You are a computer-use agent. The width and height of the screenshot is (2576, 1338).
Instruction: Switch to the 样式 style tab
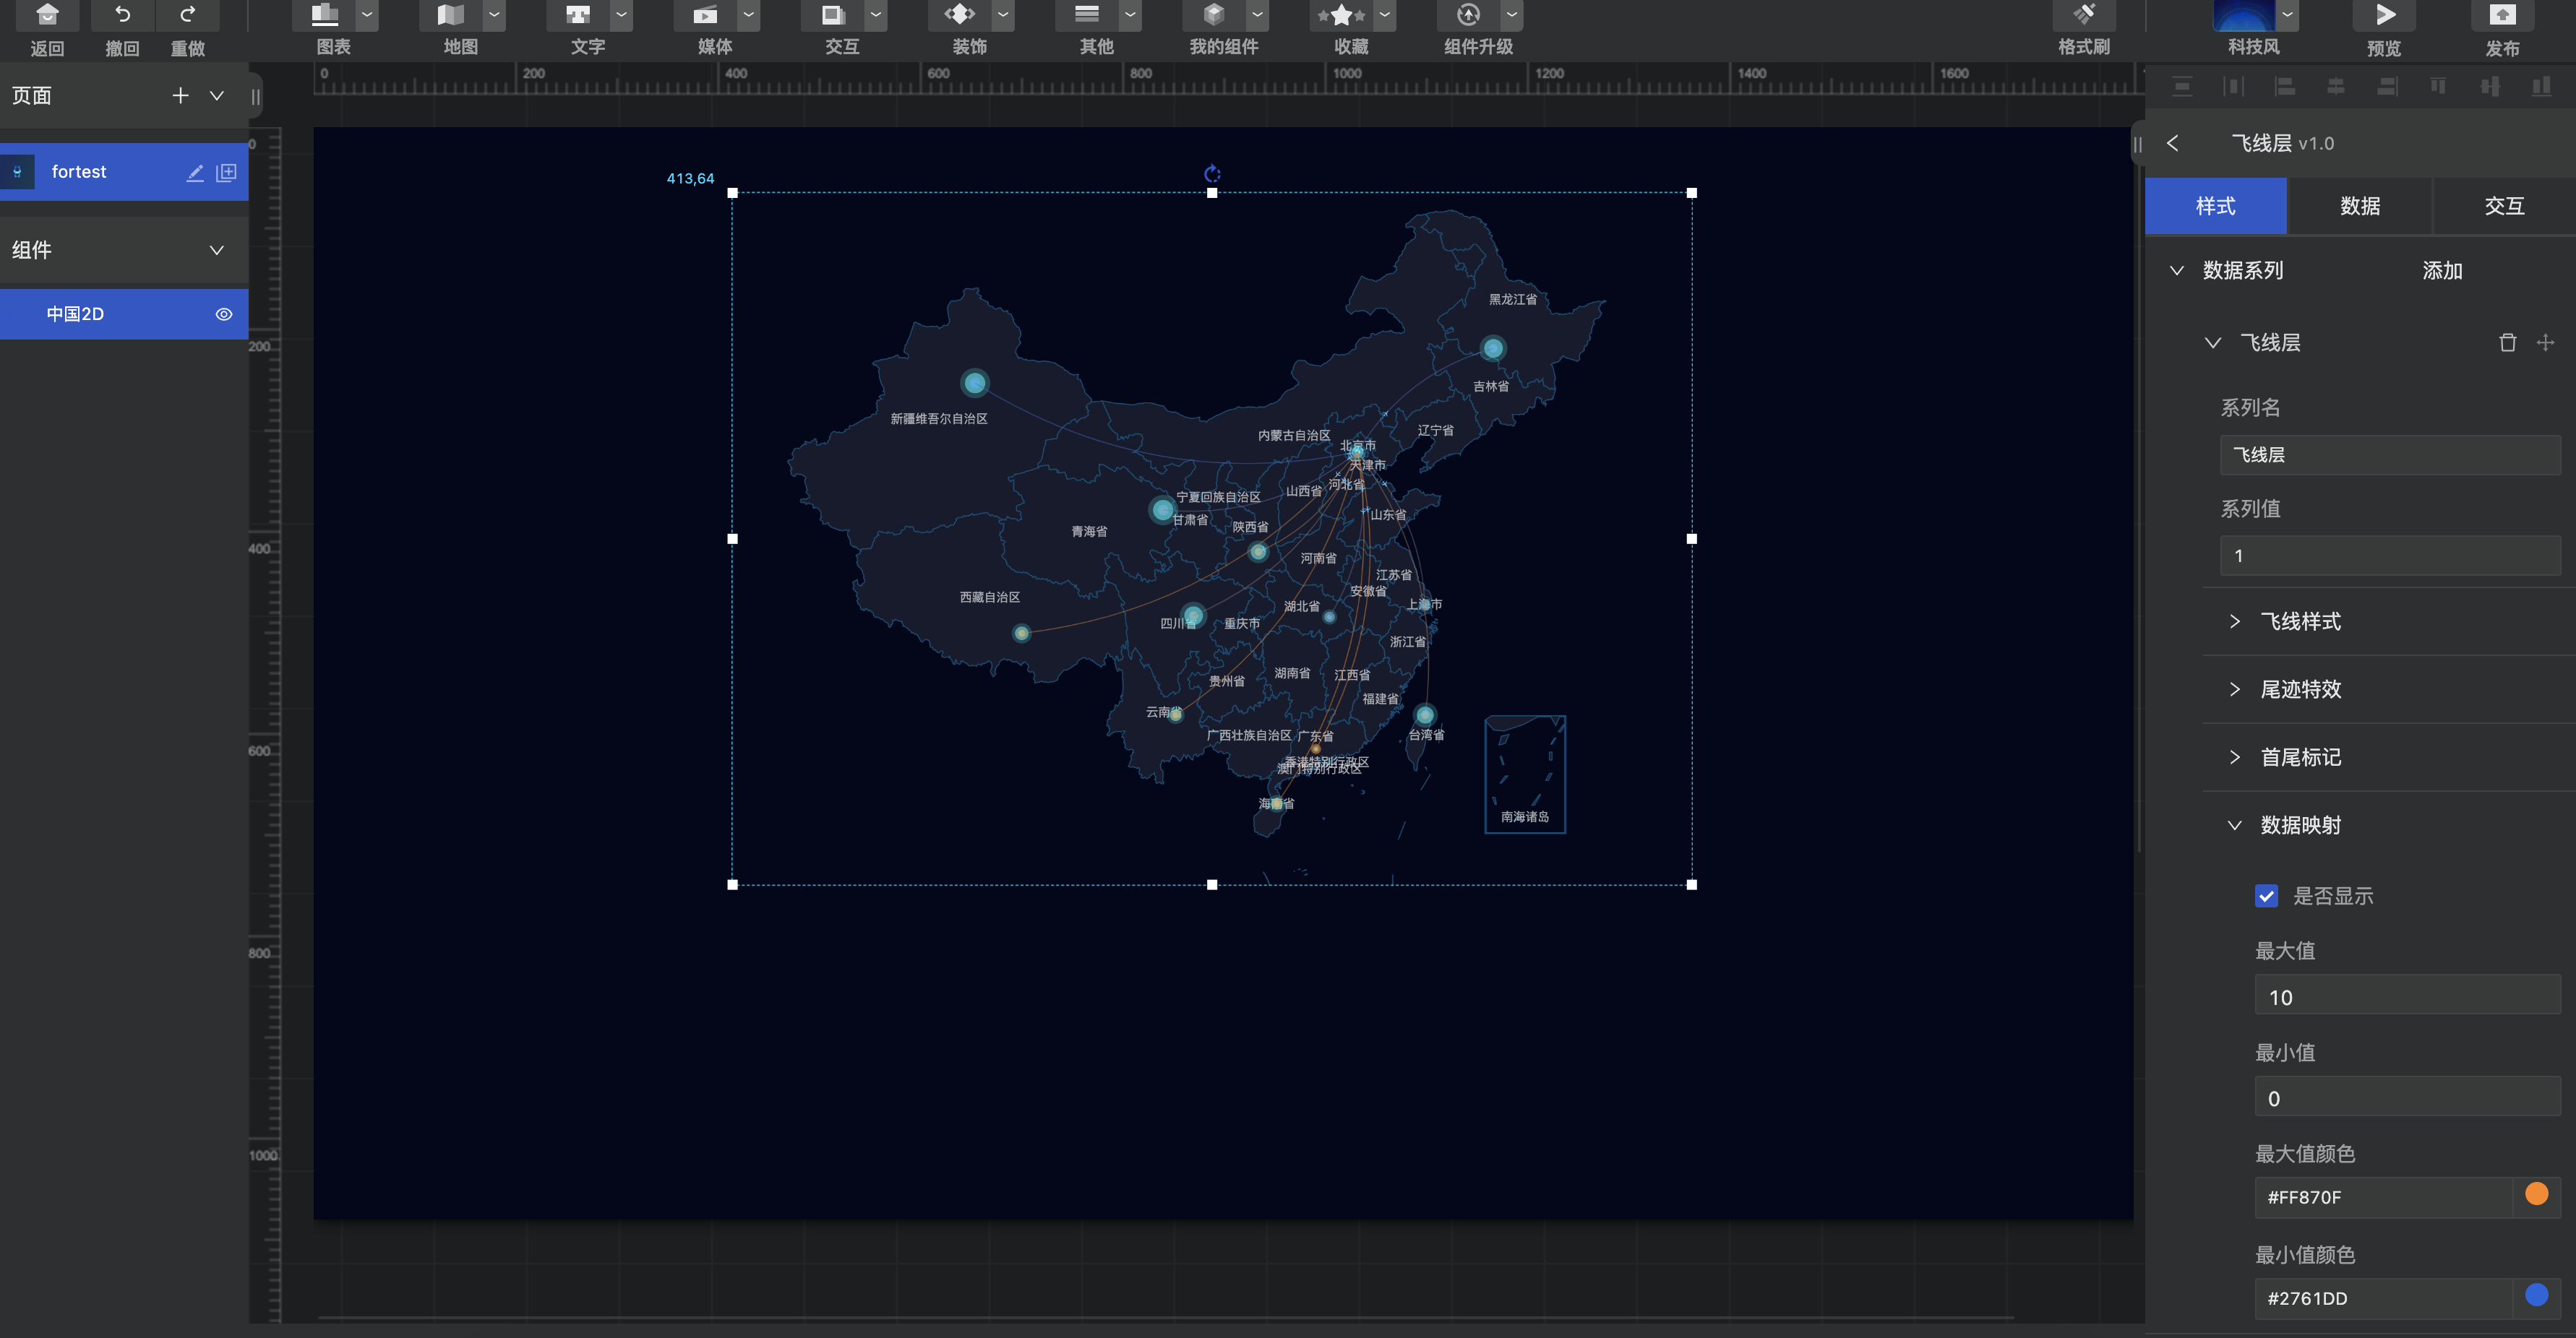click(2215, 206)
